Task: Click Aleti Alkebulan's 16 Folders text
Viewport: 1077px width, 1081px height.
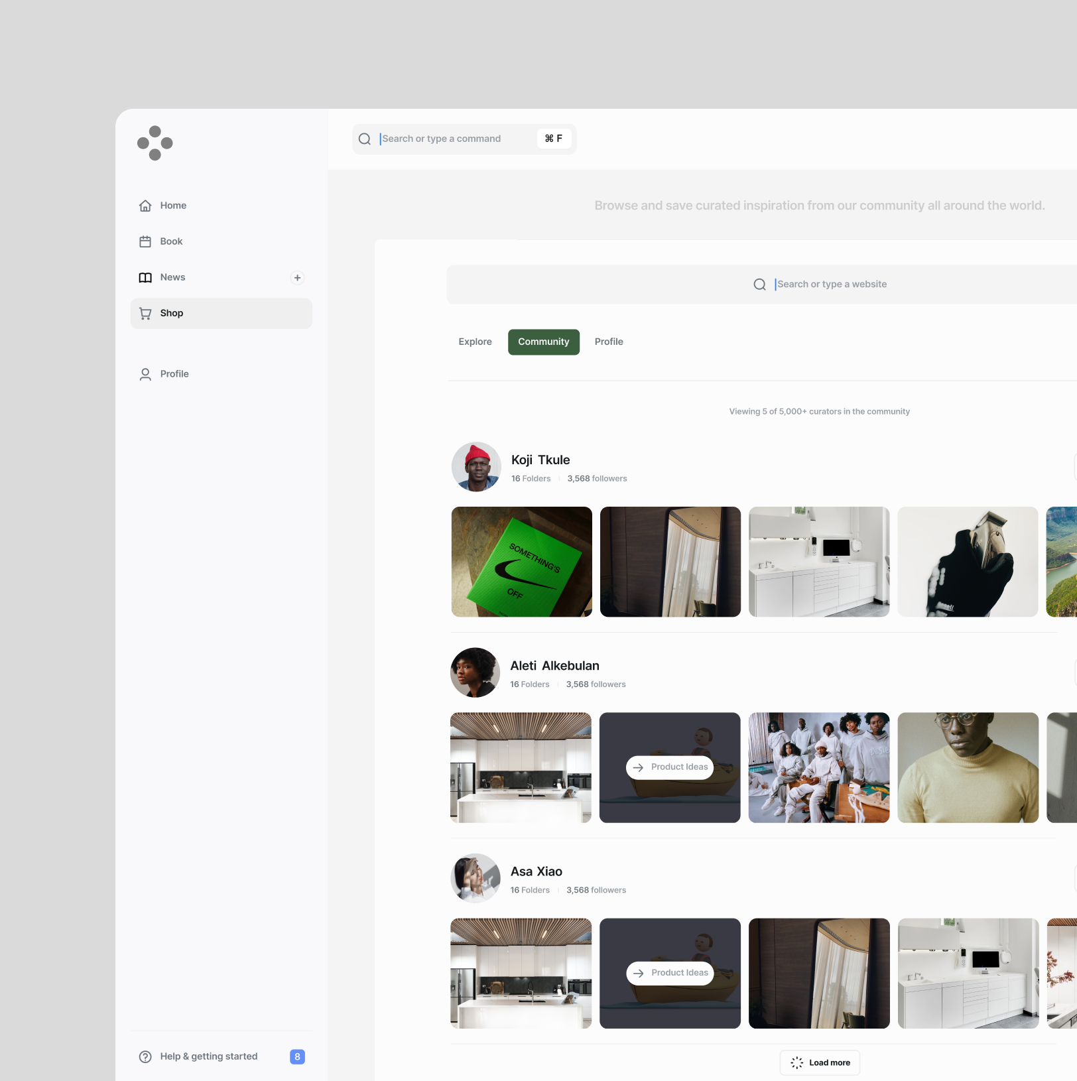Action: pos(529,684)
